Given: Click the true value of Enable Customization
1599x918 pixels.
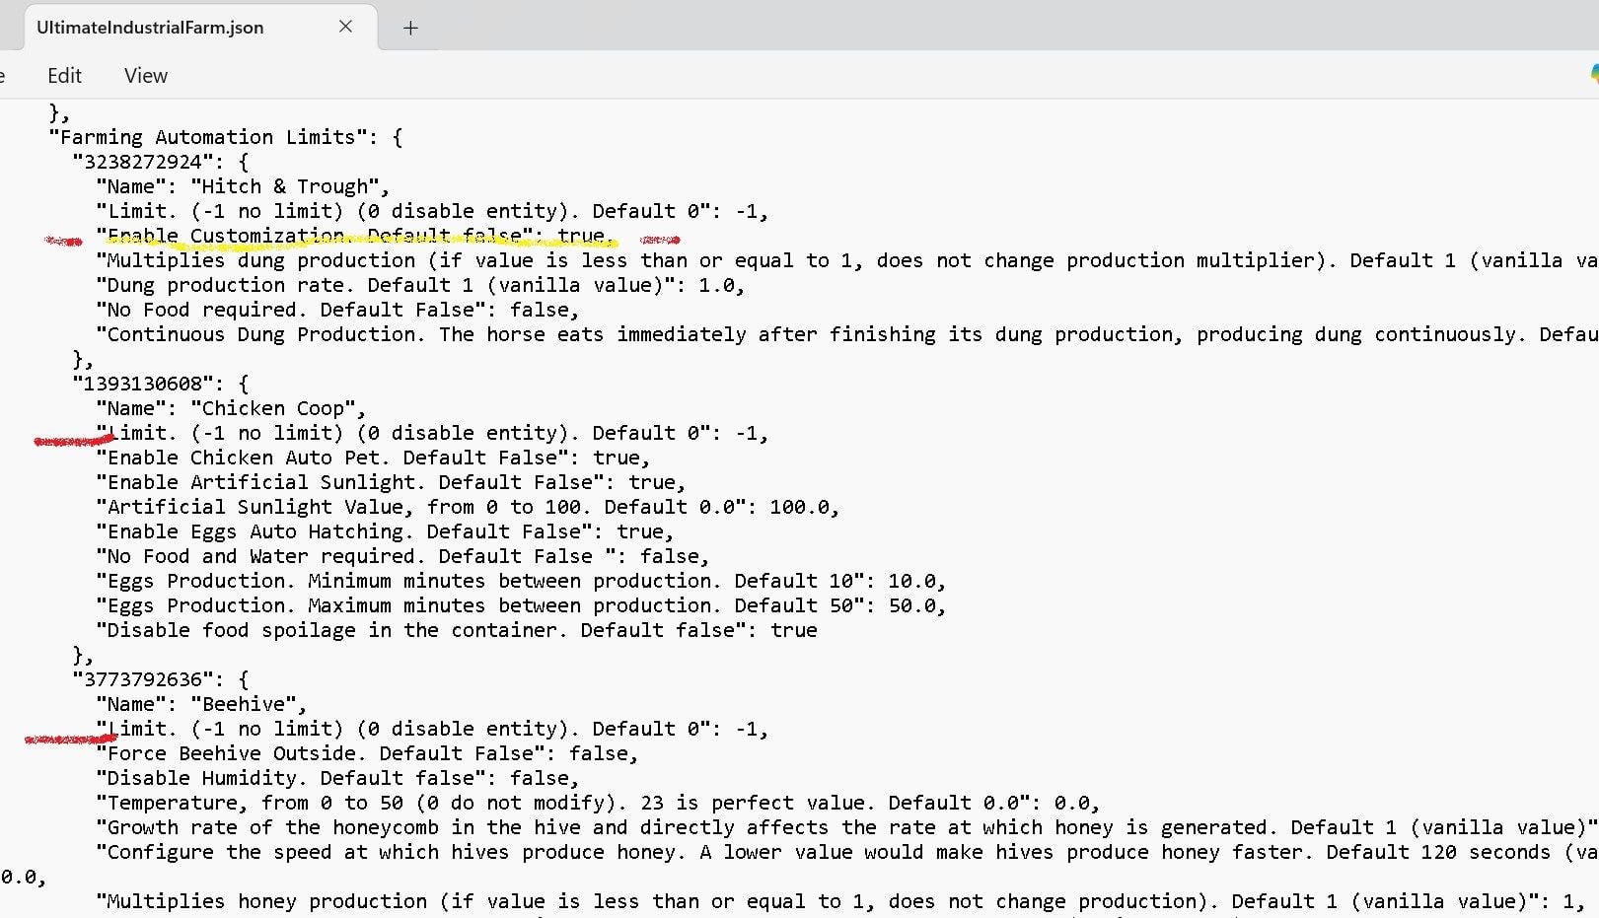Looking at the screenshot, I should [581, 236].
